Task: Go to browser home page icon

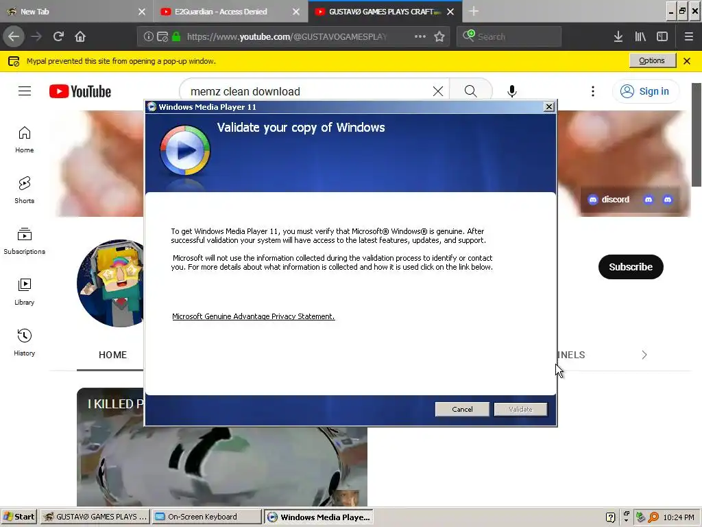Action: (80, 36)
